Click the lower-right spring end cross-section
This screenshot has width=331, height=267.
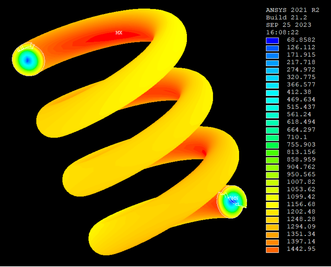[x=232, y=202]
